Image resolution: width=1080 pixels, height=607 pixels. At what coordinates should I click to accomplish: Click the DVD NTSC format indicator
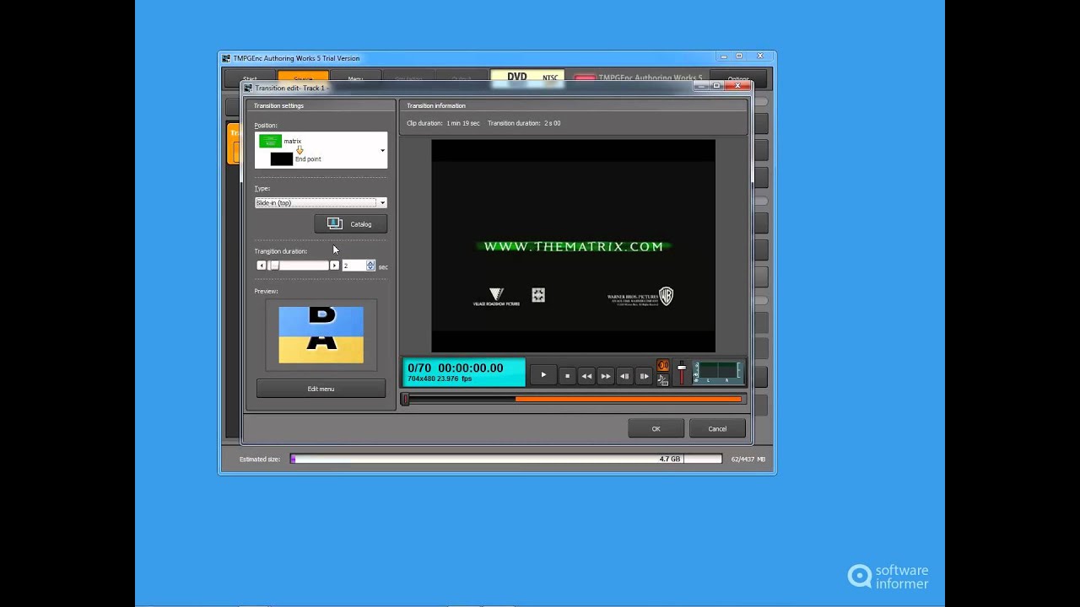(527, 77)
